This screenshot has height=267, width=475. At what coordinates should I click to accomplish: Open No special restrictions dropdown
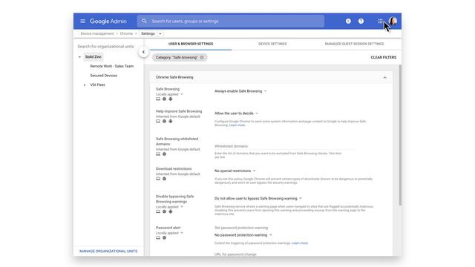(235, 171)
